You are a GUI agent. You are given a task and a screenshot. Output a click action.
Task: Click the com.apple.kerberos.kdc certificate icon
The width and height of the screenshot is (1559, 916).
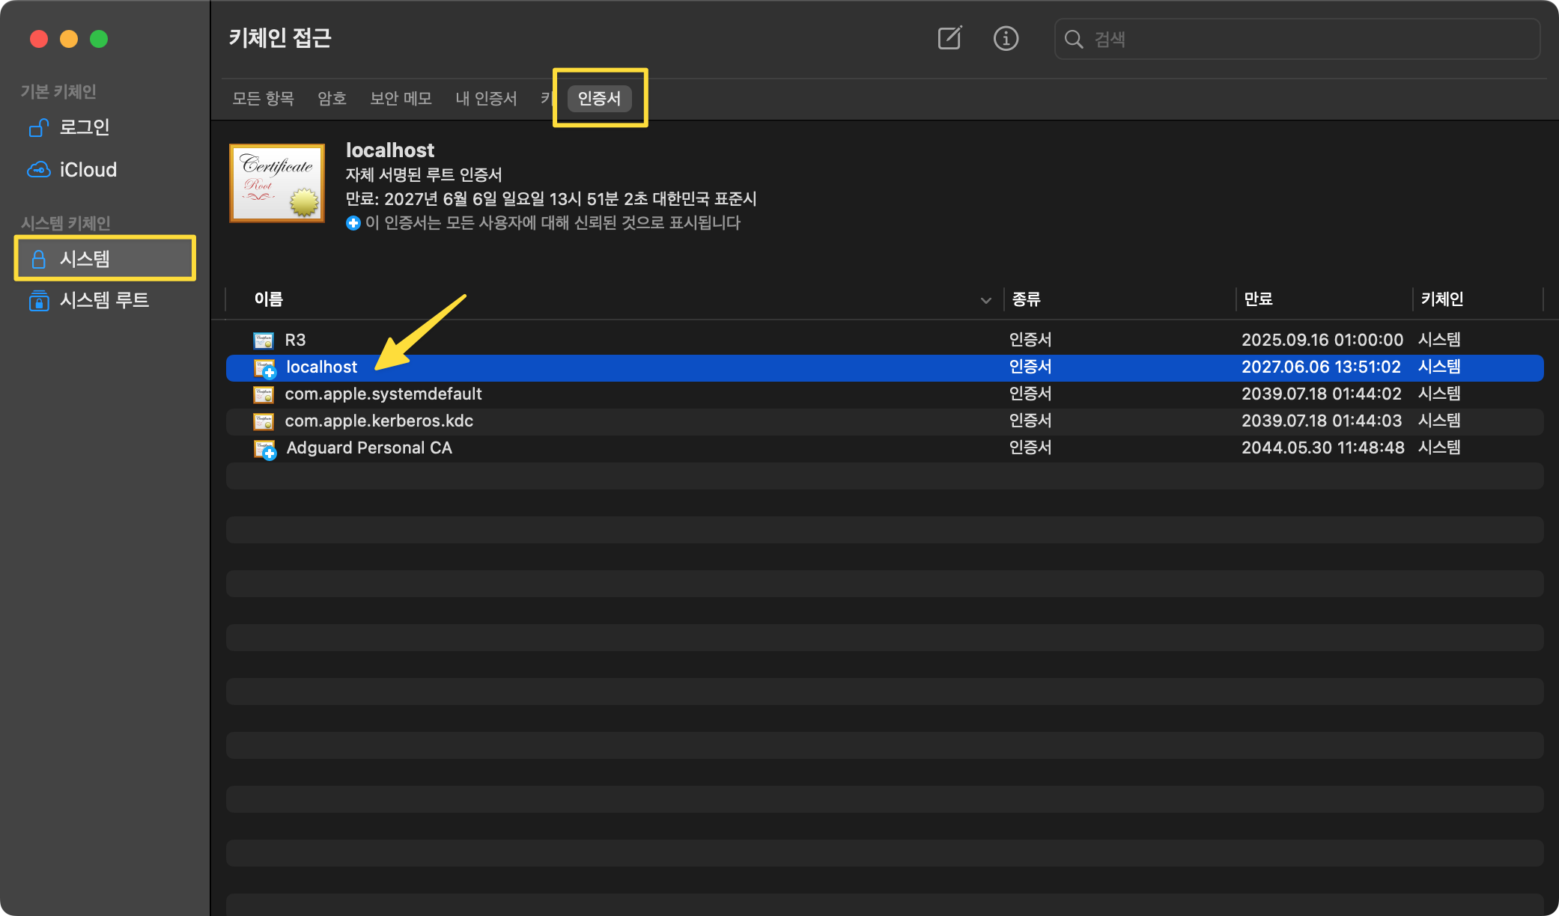[x=264, y=421]
